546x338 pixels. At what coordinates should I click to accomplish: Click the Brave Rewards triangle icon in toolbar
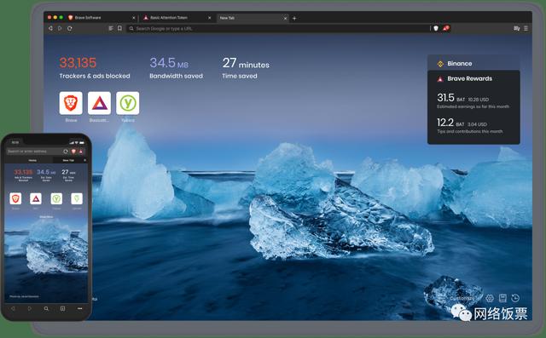[x=446, y=28]
